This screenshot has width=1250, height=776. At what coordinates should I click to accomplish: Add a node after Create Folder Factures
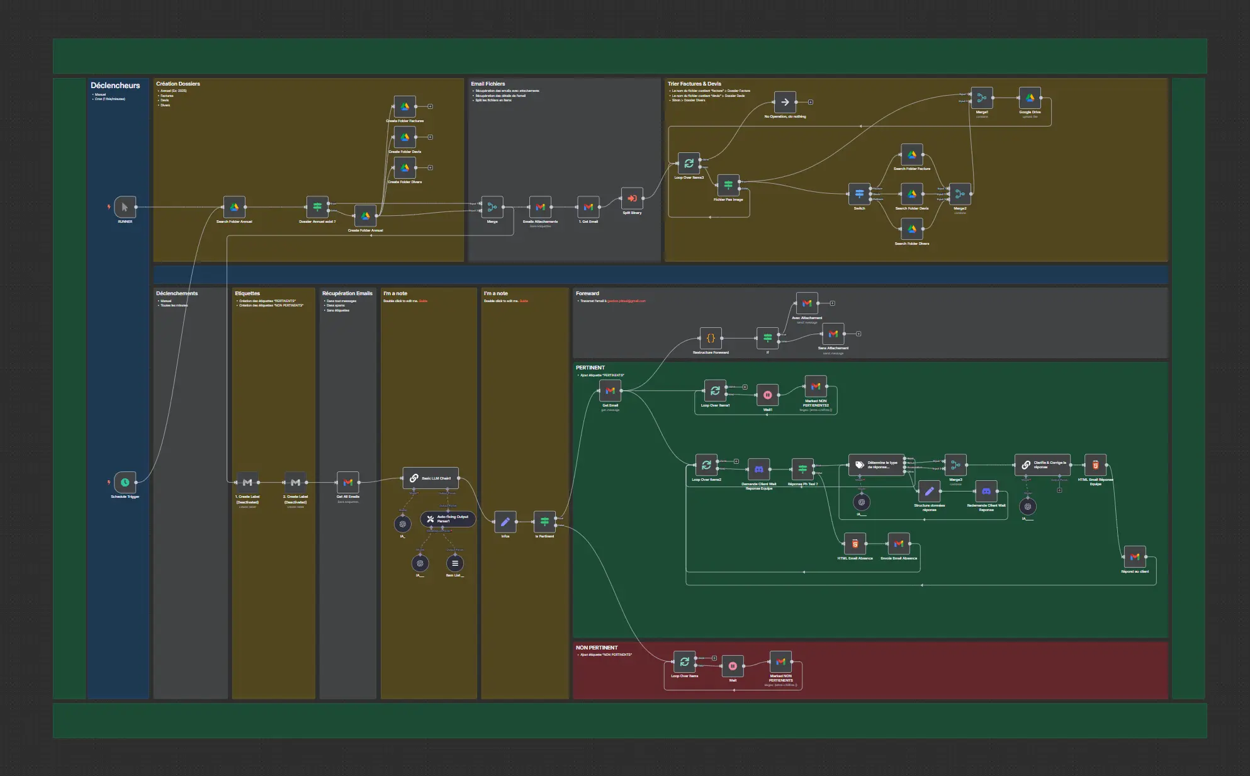(431, 106)
